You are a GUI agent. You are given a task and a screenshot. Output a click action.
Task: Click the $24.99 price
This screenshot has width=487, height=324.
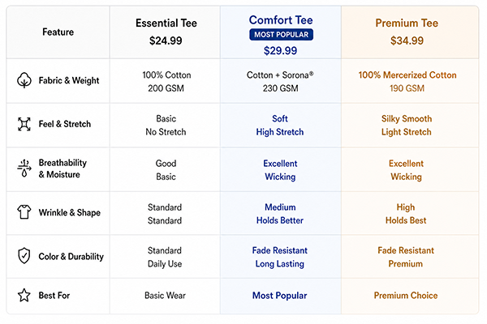tap(166, 40)
